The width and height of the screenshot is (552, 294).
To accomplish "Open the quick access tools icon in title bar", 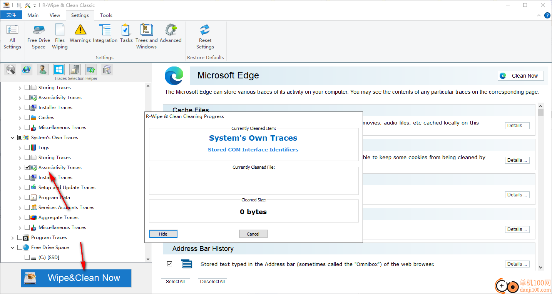I will (x=27, y=5).
